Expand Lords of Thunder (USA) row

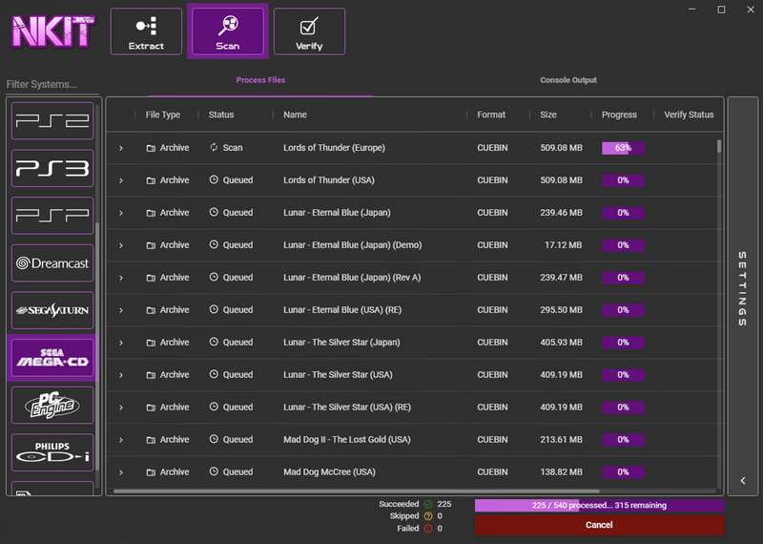pyautogui.click(x=121, y=180)
